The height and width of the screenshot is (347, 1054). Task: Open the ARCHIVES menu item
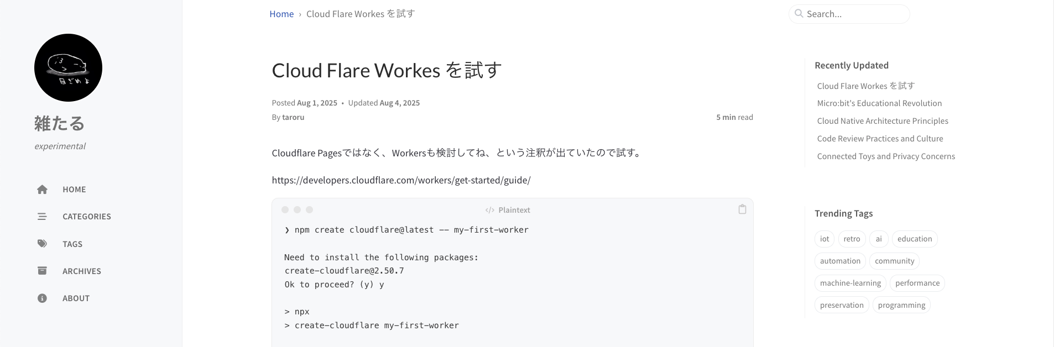pyautogui.click(x=82, y=271)
